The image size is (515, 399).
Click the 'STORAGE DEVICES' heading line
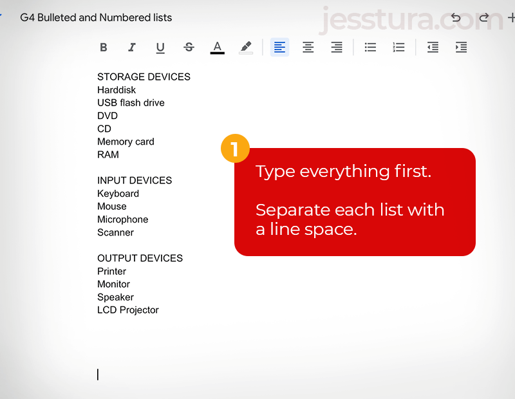144,77
